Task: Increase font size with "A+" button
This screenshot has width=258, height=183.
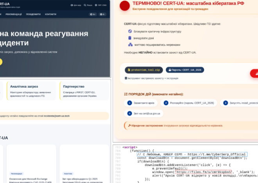Action: (x=93, y=14)
